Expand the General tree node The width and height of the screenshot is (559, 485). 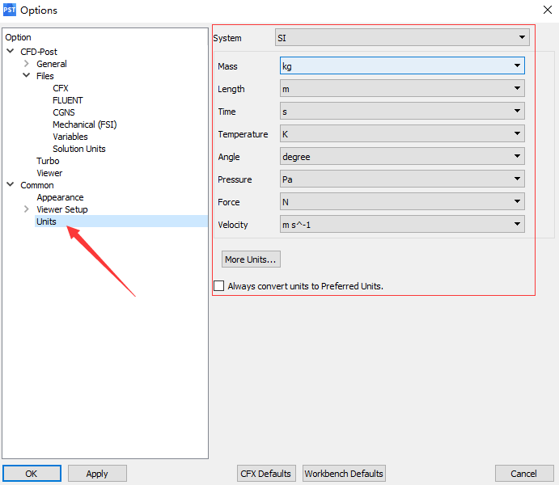(27, 64)
